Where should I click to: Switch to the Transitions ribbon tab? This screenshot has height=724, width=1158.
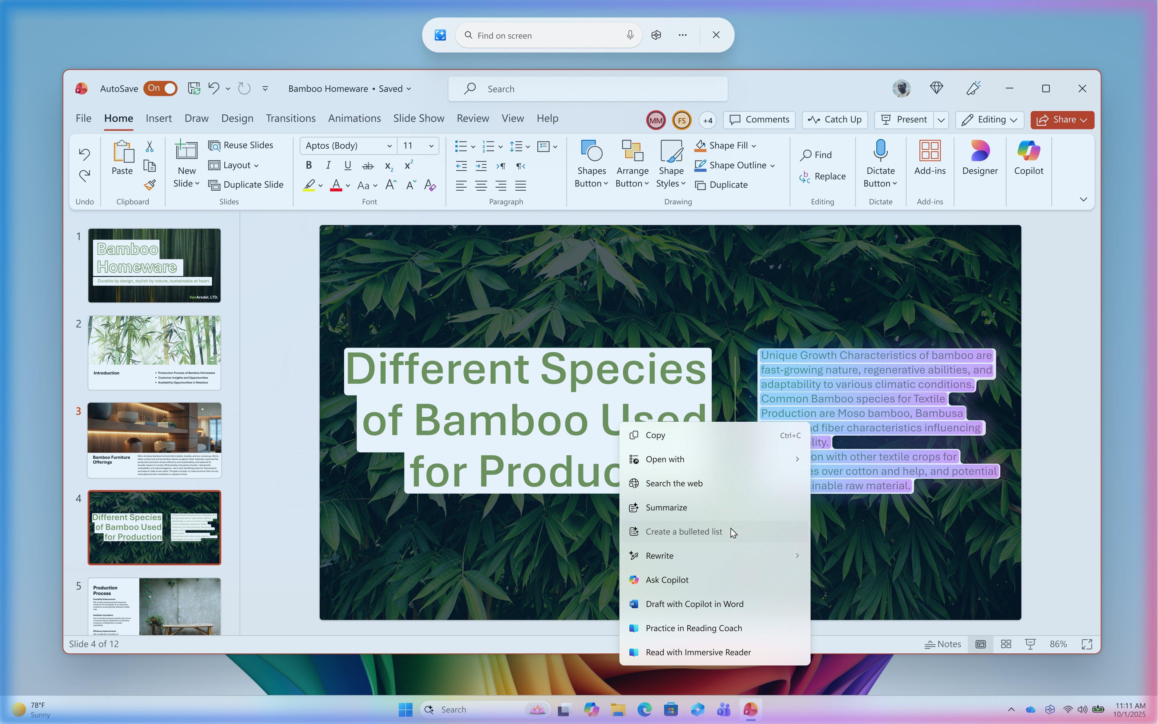tap(290, 118)
